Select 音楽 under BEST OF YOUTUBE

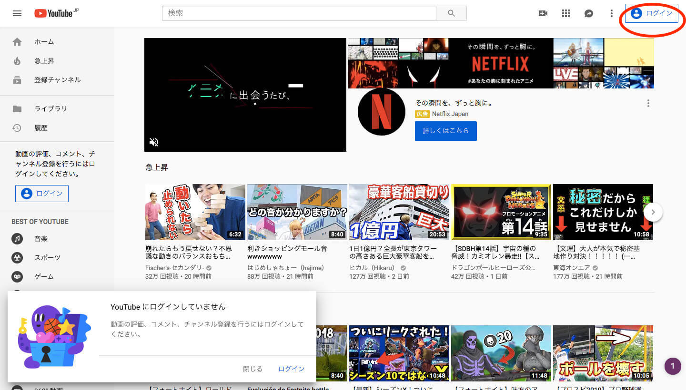coord(57,239)
